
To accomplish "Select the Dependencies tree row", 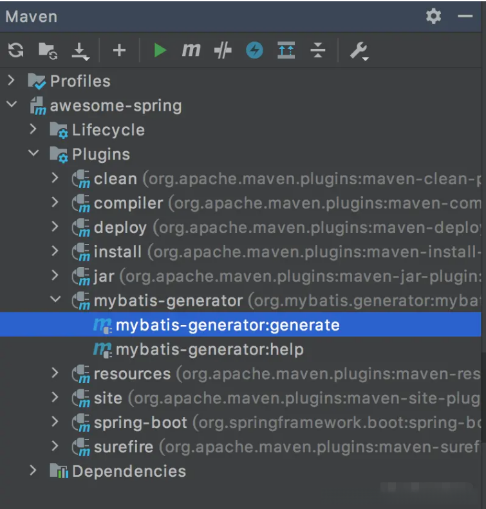I will point(241,471).
